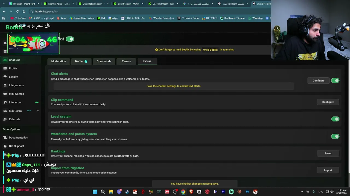Image resolution: width=350 pixels, height=196 pixels.
Task: Open the Chrome apps grid icon
Action: coord(4,18)
